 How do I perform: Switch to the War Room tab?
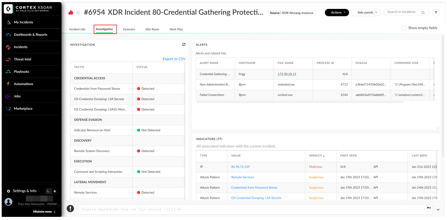click(152, 29)
